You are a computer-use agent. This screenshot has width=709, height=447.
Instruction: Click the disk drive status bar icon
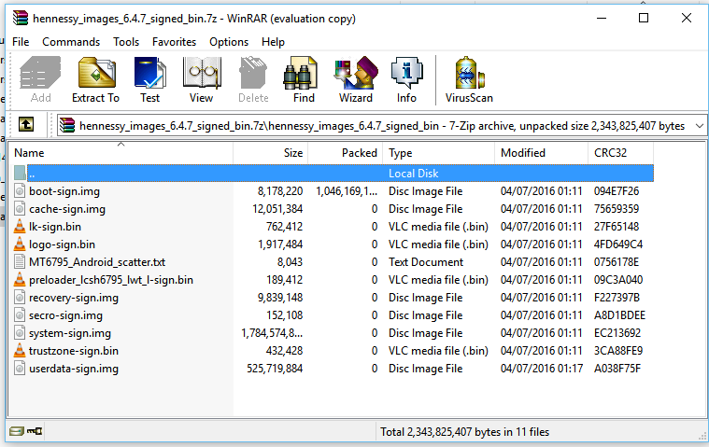(x=16, y=431)
